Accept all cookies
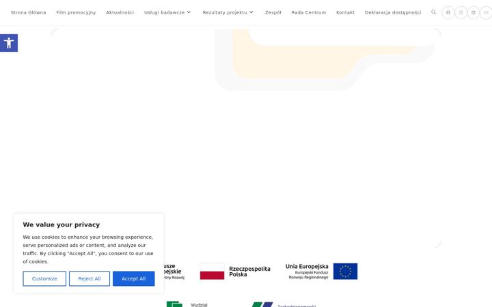492x307 pixels. click(134, 278)
